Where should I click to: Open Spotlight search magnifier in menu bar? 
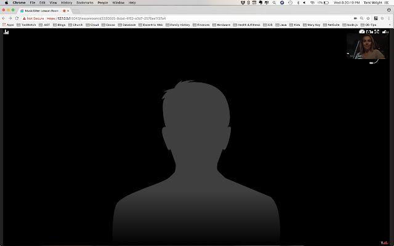coord(275,2)
